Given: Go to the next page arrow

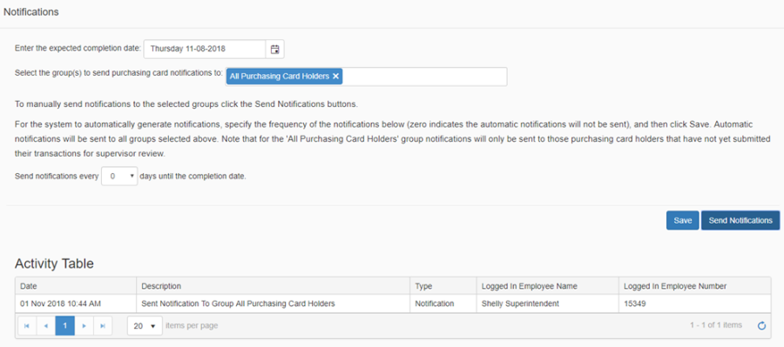Looking at the screenshot, I should tap(84, 325).
